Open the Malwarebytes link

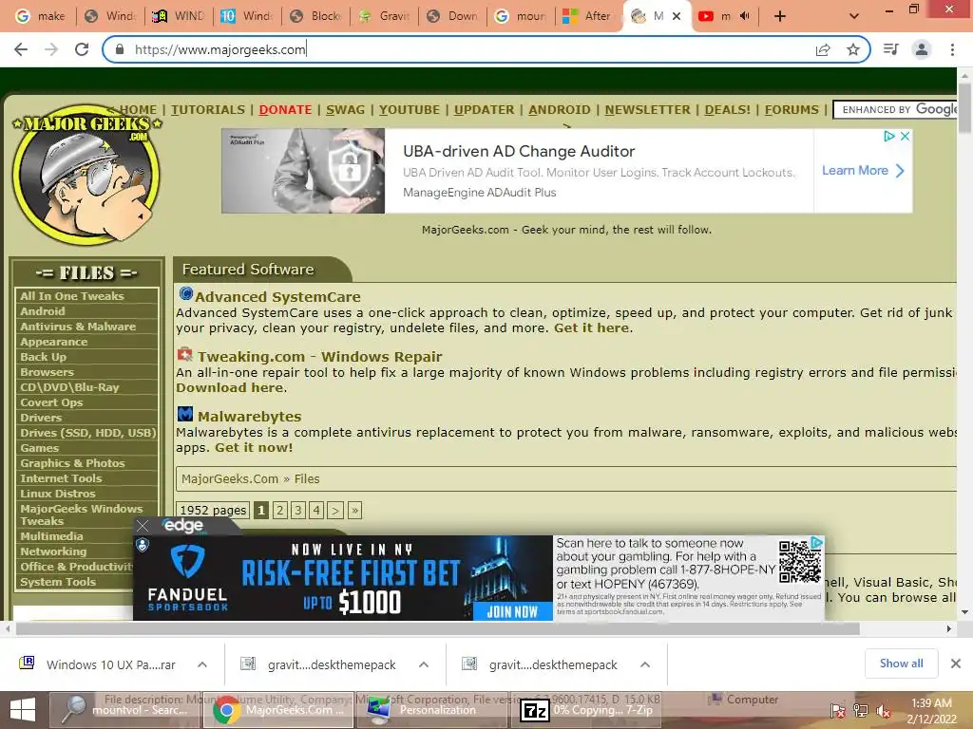[250, 417]
